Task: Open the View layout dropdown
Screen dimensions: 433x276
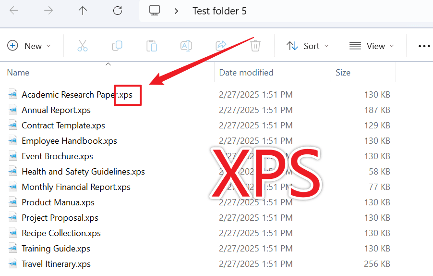Action: tap(372, 46)
